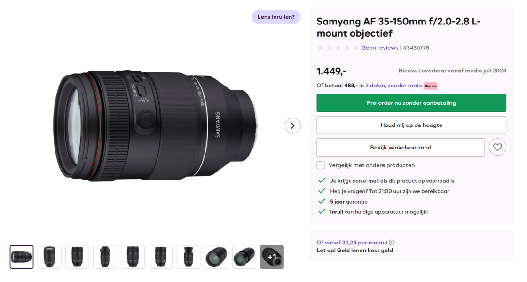Click the star rating row
This screenshot has height=282, width=527.
click(x=338, y=47)
